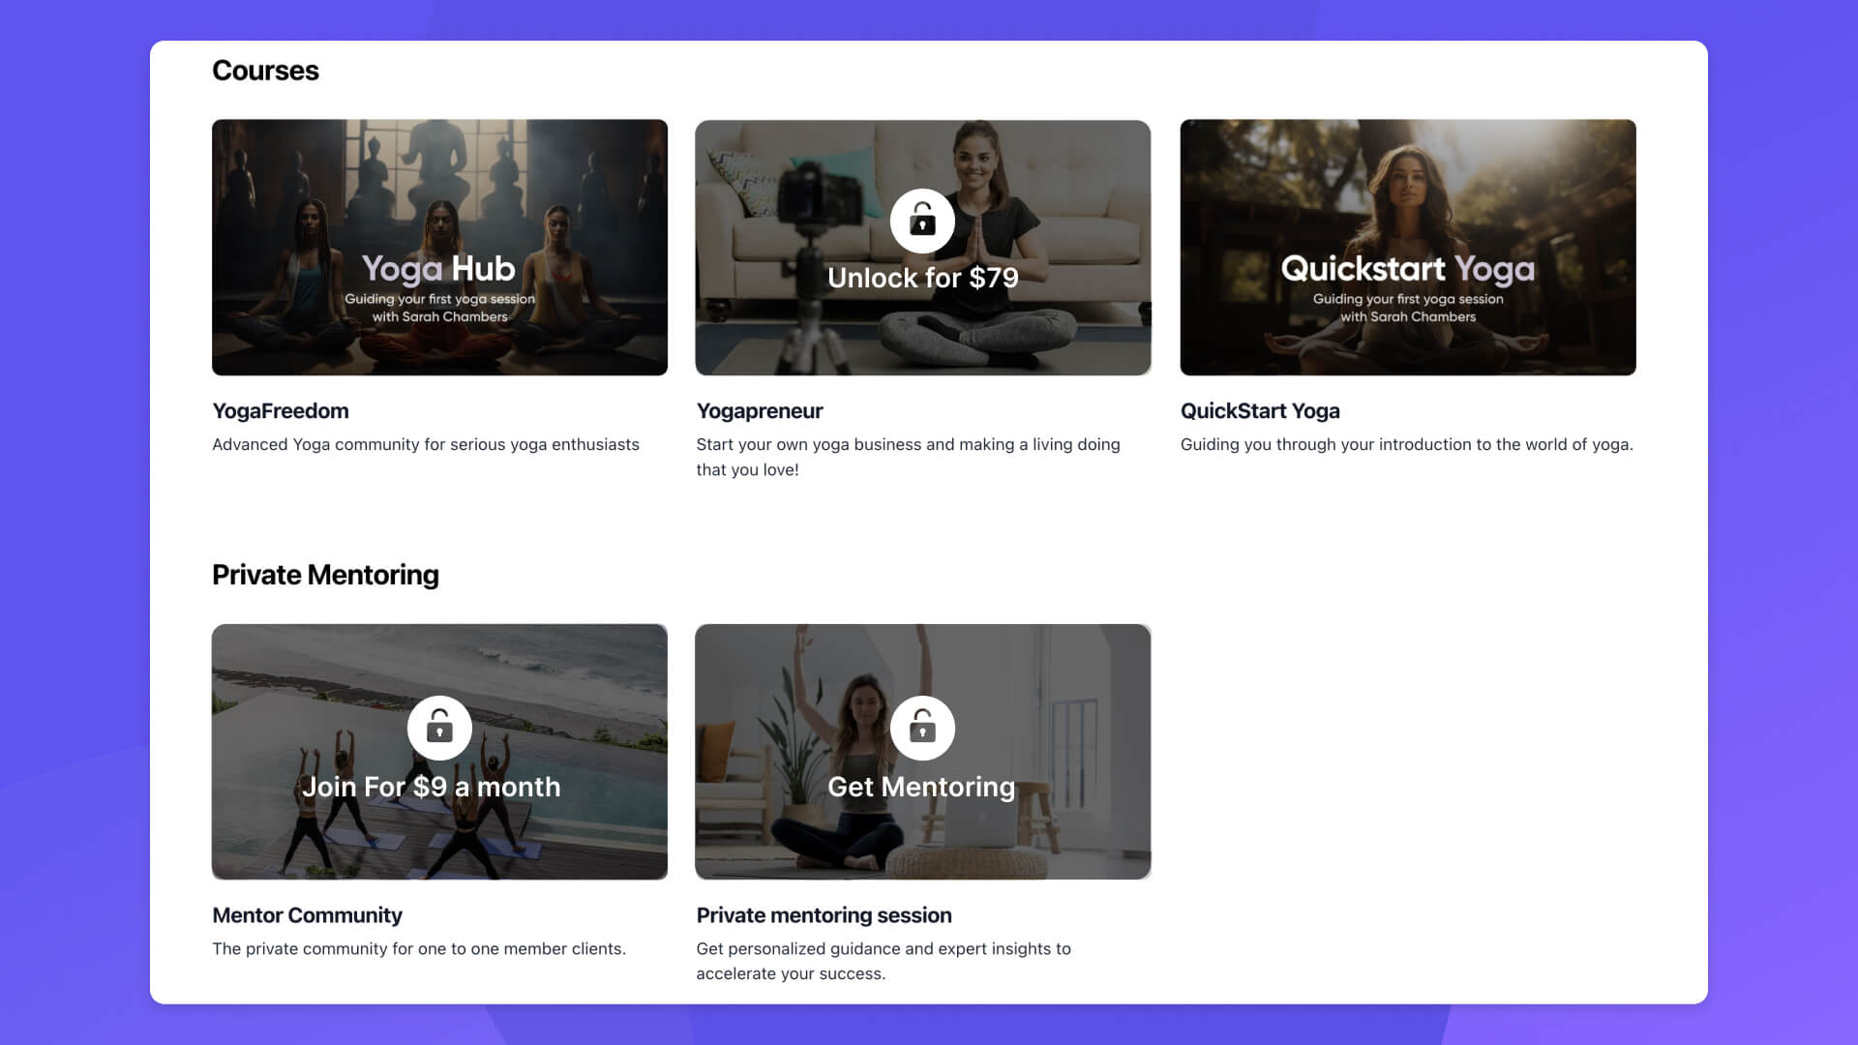
Task: Click YogaFreedom's 'Advanced Yoga community' description
Action: click(426, 444)
